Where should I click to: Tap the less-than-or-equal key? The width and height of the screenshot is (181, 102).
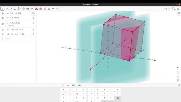tap(77, 98)
